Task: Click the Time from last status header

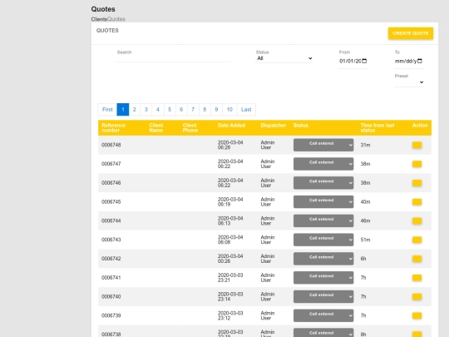Action: tap(377, 128)
